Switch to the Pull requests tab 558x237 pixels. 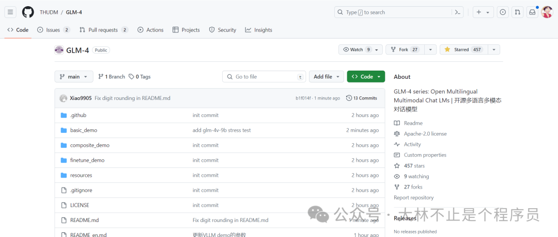[x=104, y=30]
